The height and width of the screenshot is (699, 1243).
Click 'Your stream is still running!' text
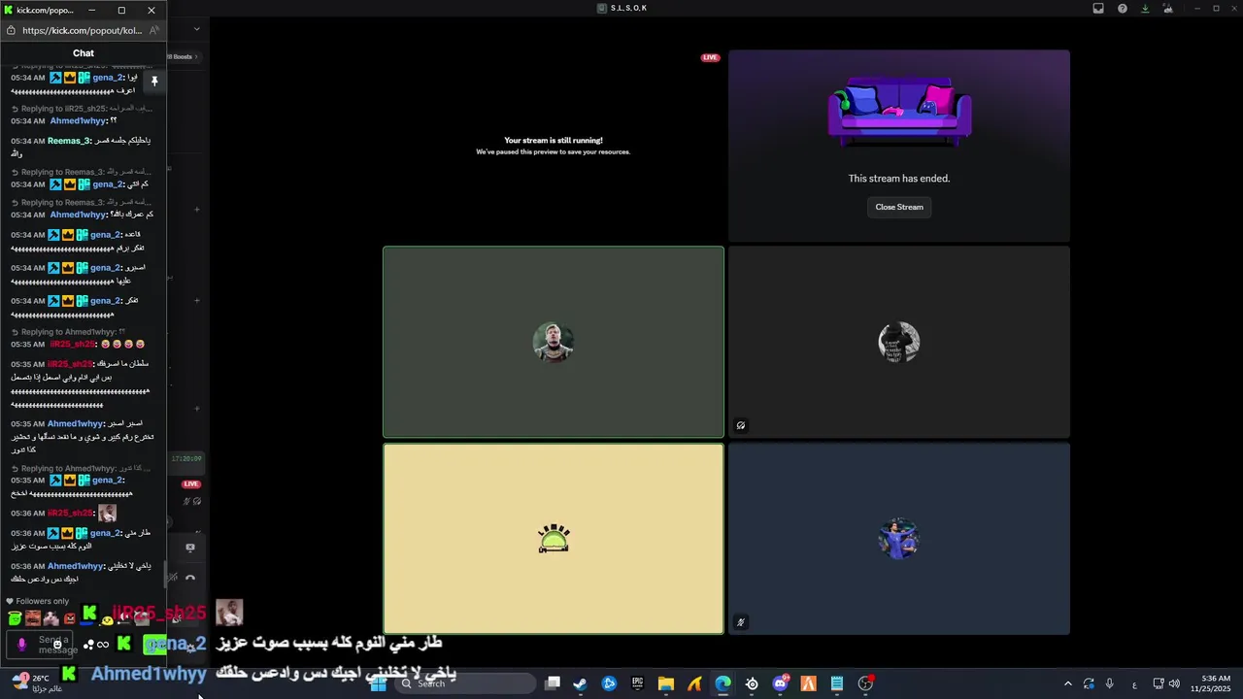click(x=554, y=141)
